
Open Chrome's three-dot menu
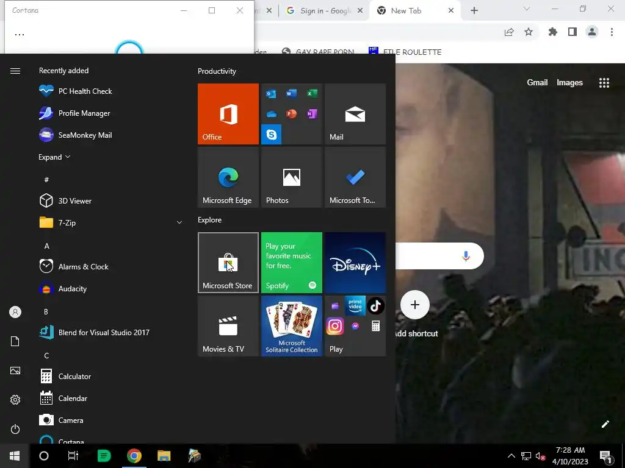click(612, 32)
